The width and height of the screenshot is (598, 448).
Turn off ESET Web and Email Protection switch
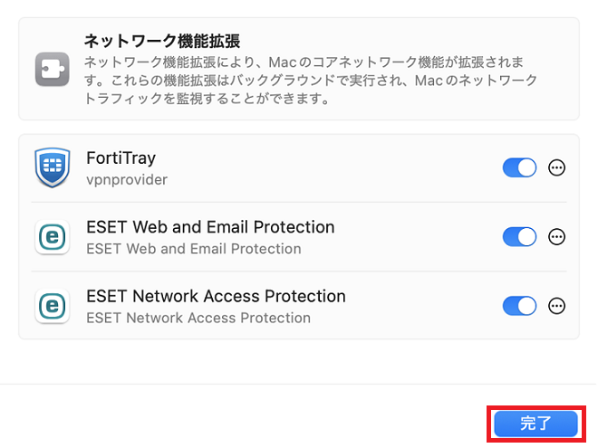click(520, 237)
